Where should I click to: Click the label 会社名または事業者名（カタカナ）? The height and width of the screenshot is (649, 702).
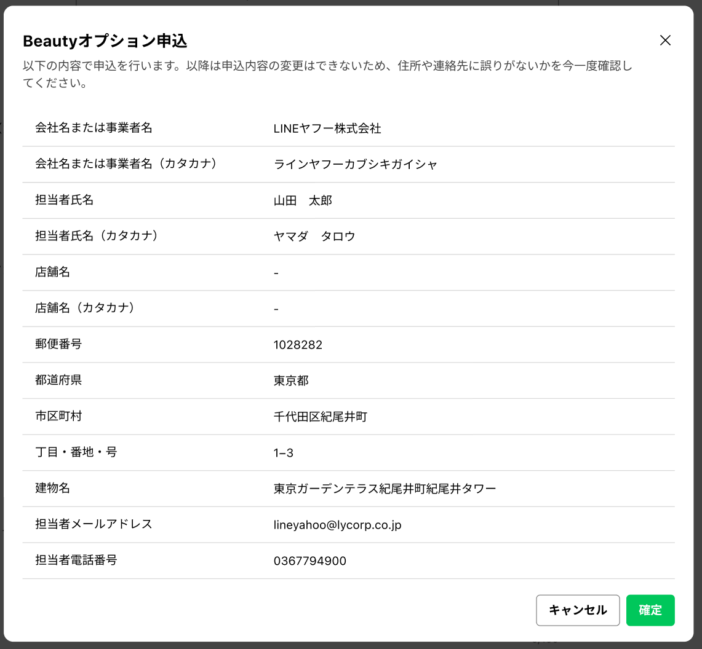127,163
